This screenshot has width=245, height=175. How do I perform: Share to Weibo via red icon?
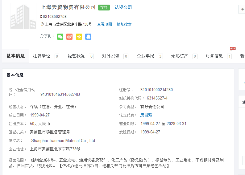pos(69,37)
